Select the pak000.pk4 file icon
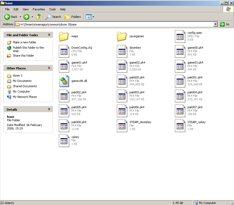234x205 pixels. 122,81
